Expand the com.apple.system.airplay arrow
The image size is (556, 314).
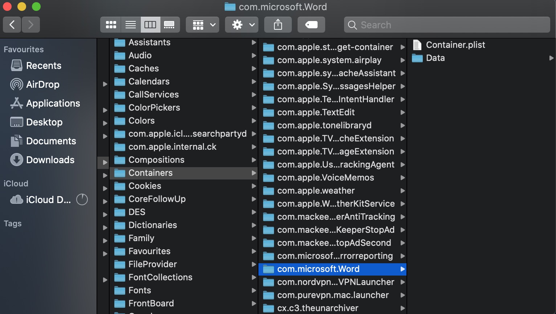pos(402,60)
